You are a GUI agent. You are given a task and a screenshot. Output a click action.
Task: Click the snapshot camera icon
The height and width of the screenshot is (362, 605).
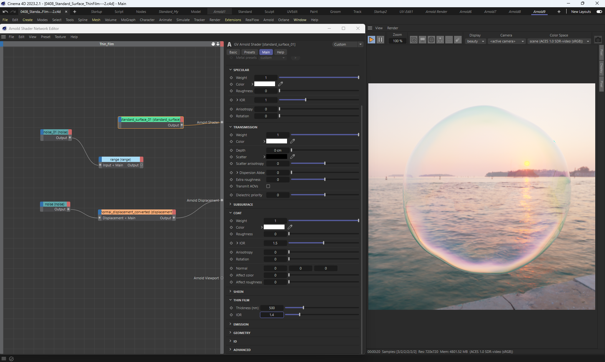[x=598, y=40]
